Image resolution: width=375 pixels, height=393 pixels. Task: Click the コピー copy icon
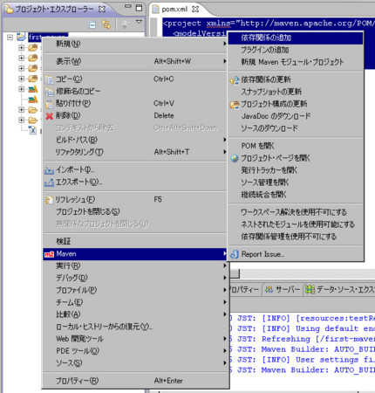pos(49,79)
